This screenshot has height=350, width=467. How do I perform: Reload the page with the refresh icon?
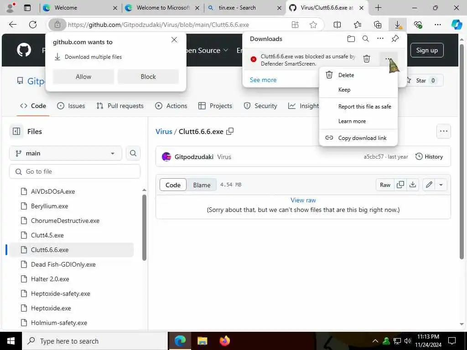pos(33,25)
